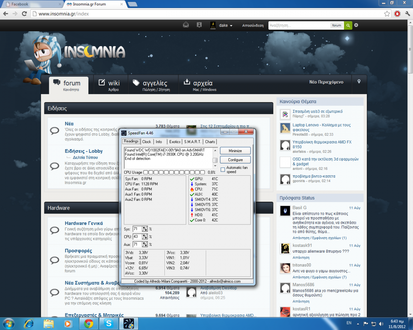Click the SpeedFan log scrollbar thumb
Image resolution: width=413 pixels, height=330 pixels.
tap(215, 160)
